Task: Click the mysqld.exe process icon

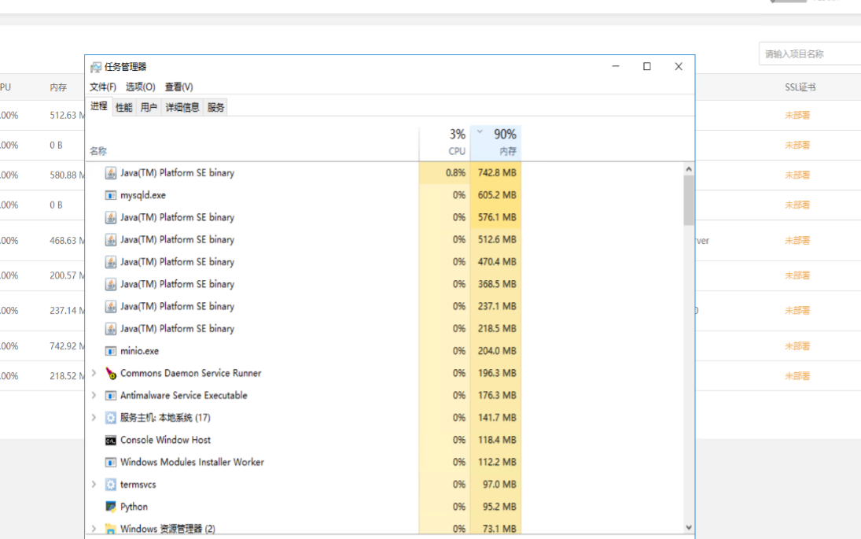Action: point(111,195)
